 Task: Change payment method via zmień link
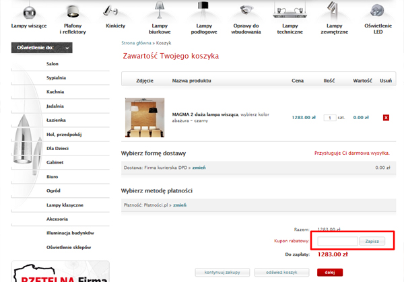(x=180, y=205)
